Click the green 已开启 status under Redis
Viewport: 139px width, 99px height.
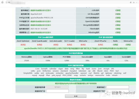[x=115, y=45]
